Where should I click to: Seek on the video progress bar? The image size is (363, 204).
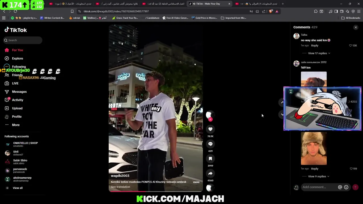[156, 191]
